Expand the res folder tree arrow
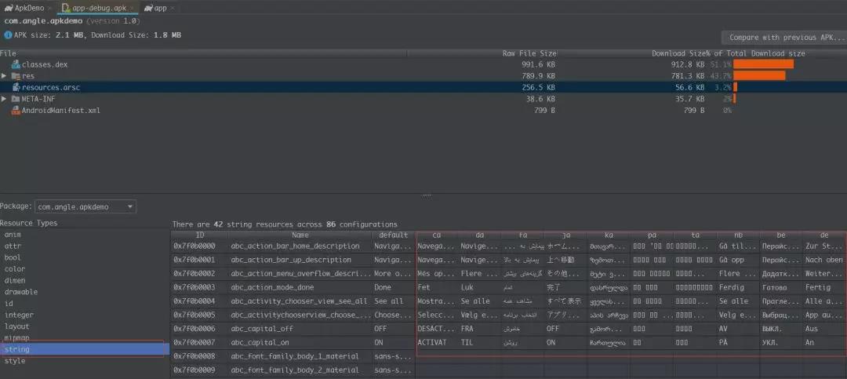Viewport: 847px width, 379px height. 5,76
